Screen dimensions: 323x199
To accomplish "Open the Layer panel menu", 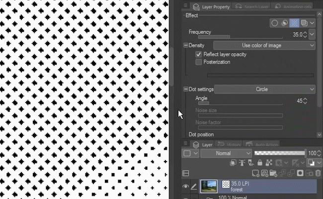I will tap(185, 143).
